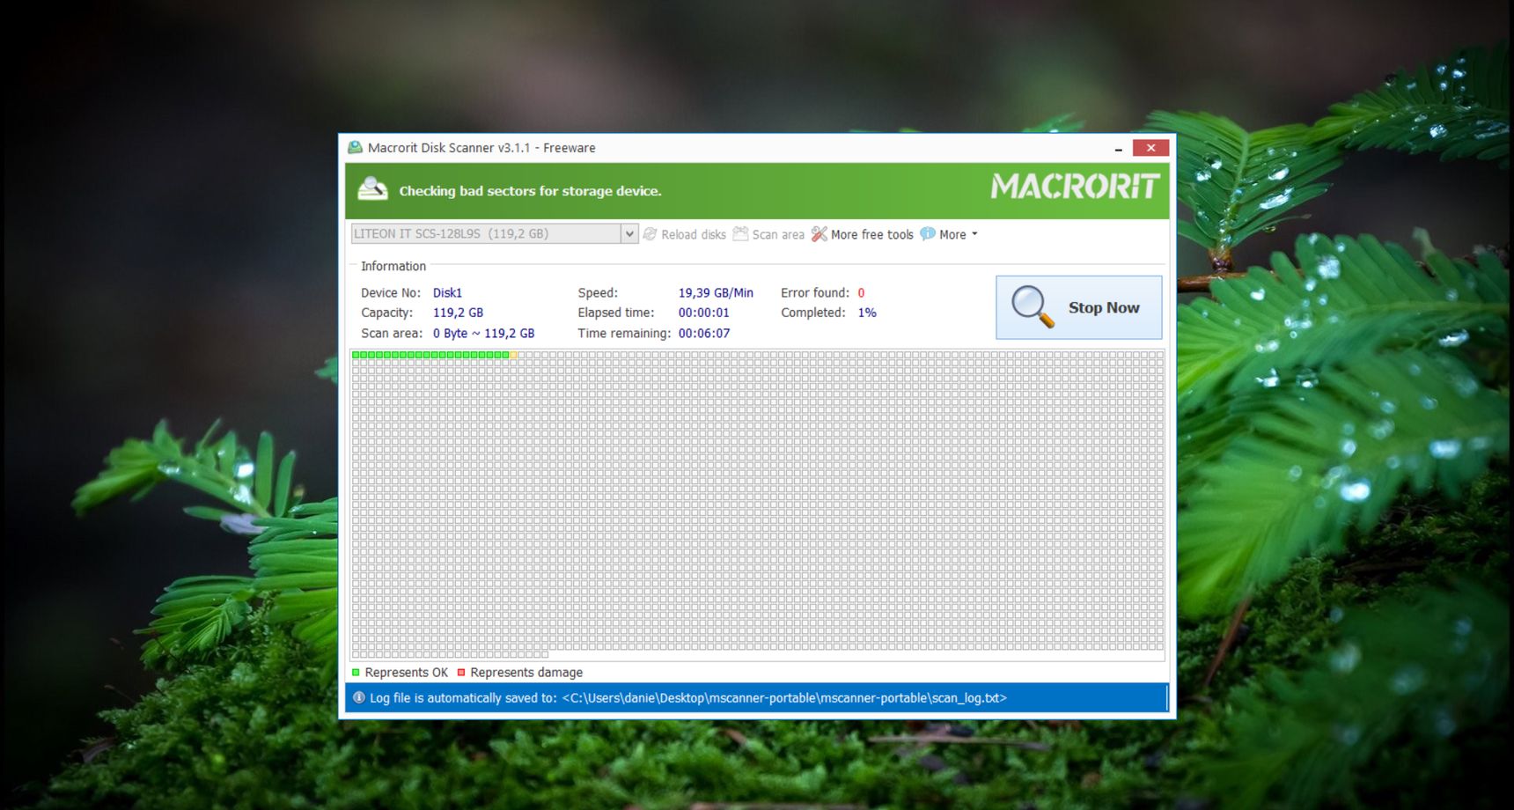Click the Represents damage legend text
This screenshot has width=1514, height=810.
tap(526, 673)
